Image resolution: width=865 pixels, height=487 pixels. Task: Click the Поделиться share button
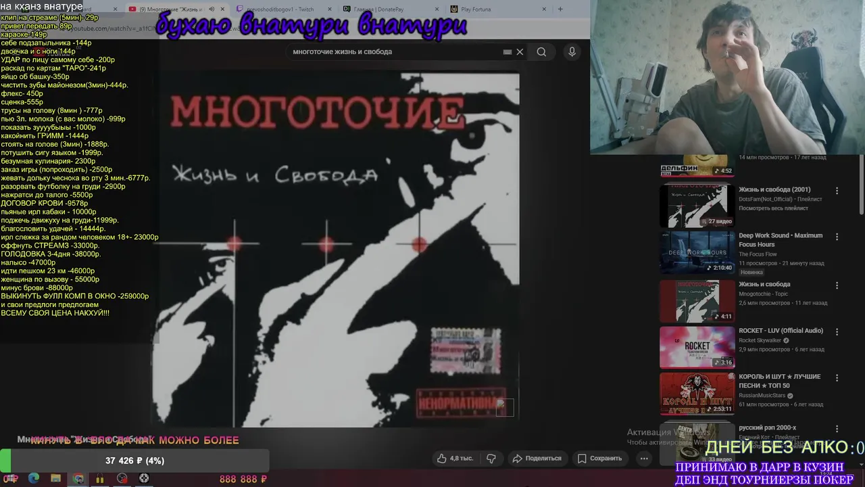(537, 458)
